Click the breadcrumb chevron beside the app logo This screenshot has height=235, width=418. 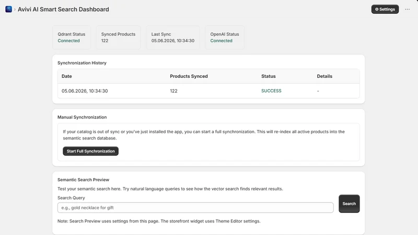(x=15, y=9)
